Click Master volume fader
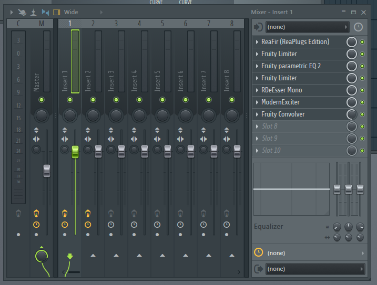This screenshot has height=285, width=377. point(47,171)
